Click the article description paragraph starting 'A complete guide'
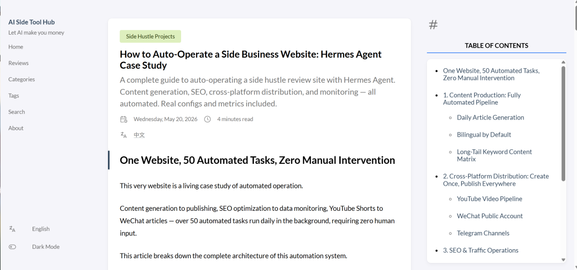 click(x=258, y=92)
